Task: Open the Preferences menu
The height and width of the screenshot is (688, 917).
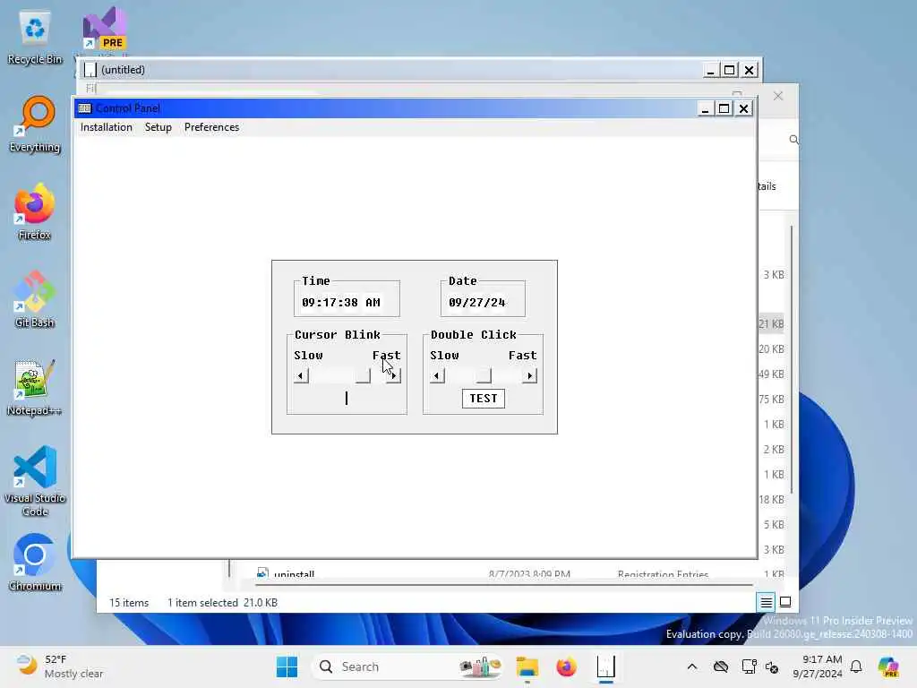Action: point(211,127)
